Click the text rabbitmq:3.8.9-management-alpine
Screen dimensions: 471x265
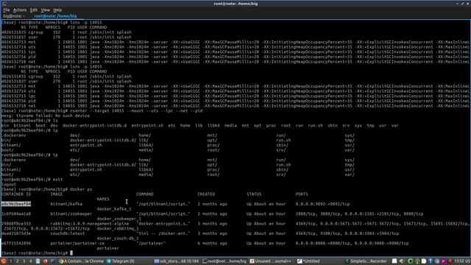tap(90, 224)
